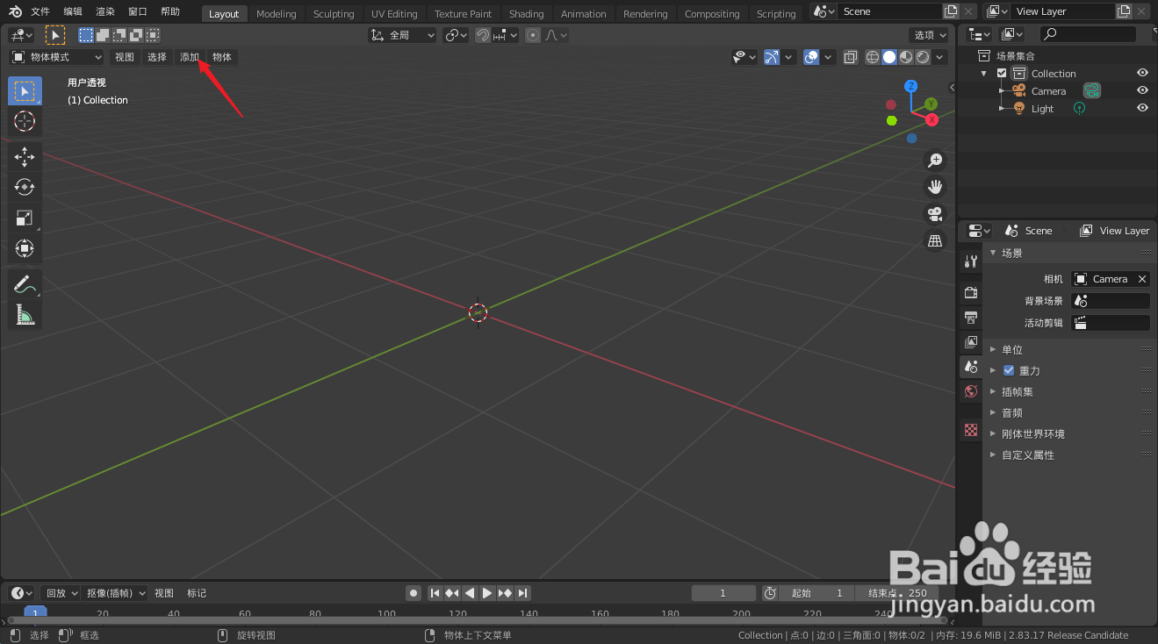
Task: Play animation with the play forward button
Action: (x=487, y=593)
